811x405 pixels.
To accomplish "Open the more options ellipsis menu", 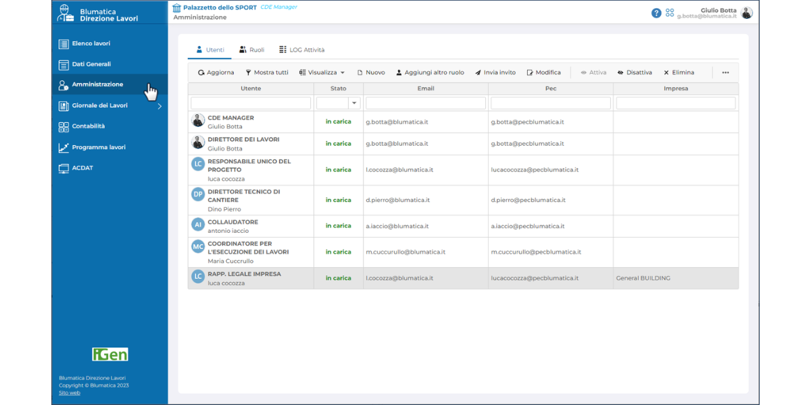I will click(x=725, y=72).
